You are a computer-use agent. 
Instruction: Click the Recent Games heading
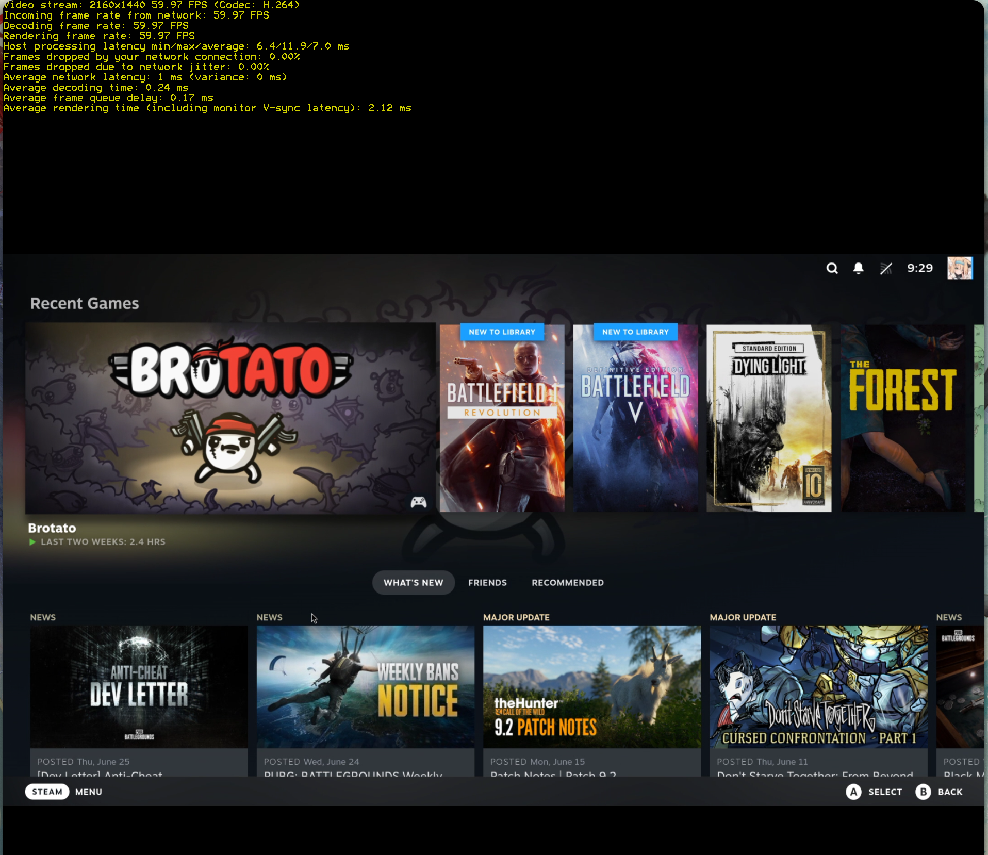85,303
